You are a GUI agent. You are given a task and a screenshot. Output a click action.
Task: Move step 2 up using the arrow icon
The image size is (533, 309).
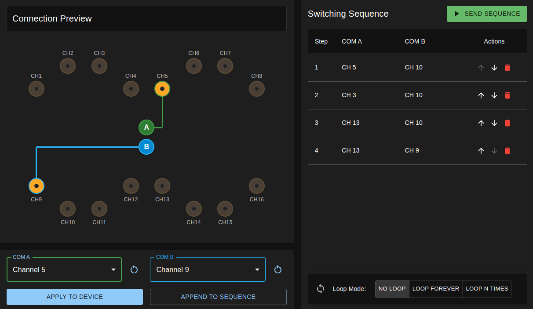tap(481, 95)
